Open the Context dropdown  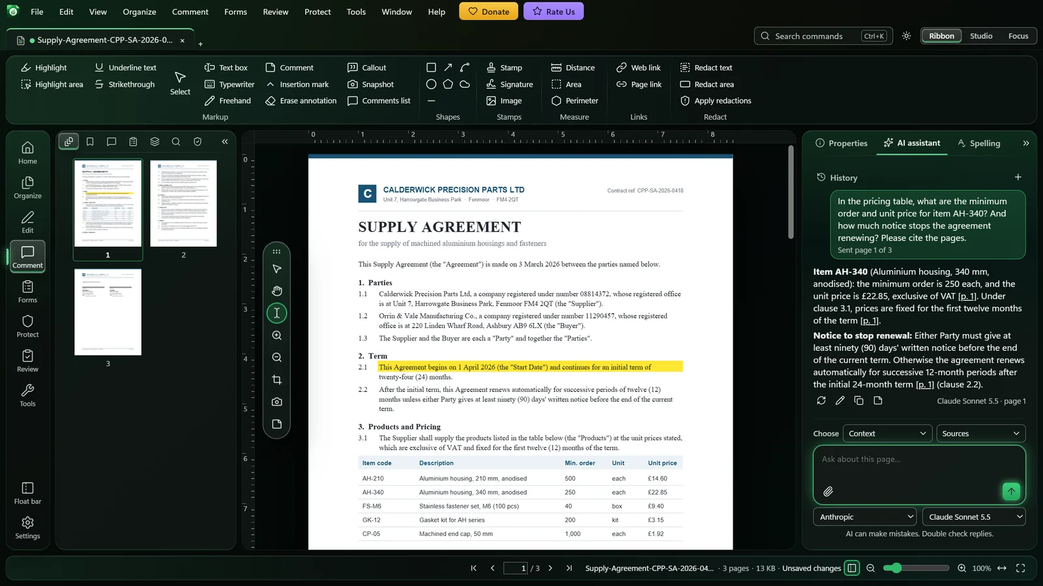[x=887, y=434]
